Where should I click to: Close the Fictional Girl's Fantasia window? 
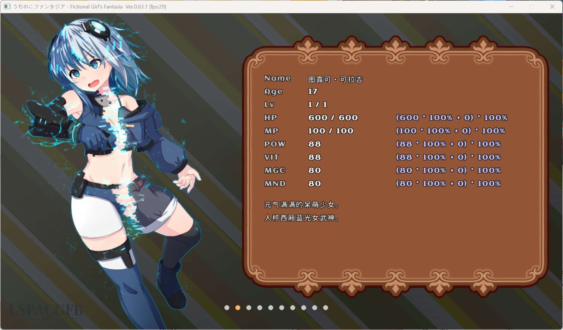552,6
